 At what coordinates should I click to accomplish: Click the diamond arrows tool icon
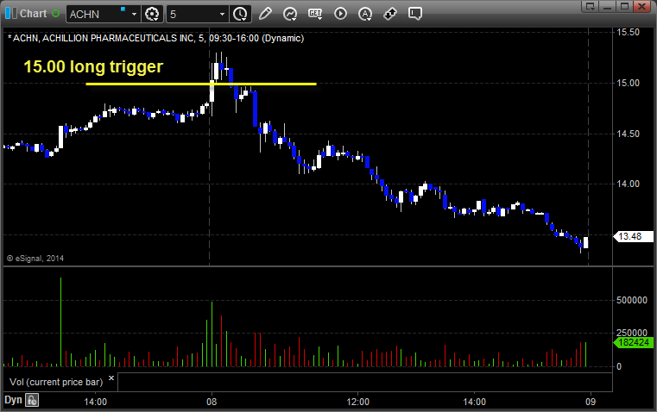(x=390, y=14)
